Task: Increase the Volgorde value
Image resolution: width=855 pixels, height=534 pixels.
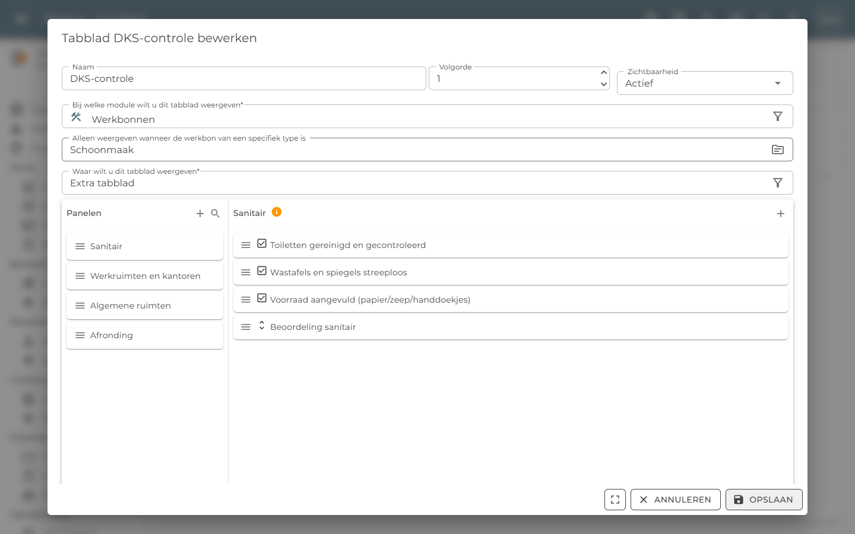Action: point(604,72)
